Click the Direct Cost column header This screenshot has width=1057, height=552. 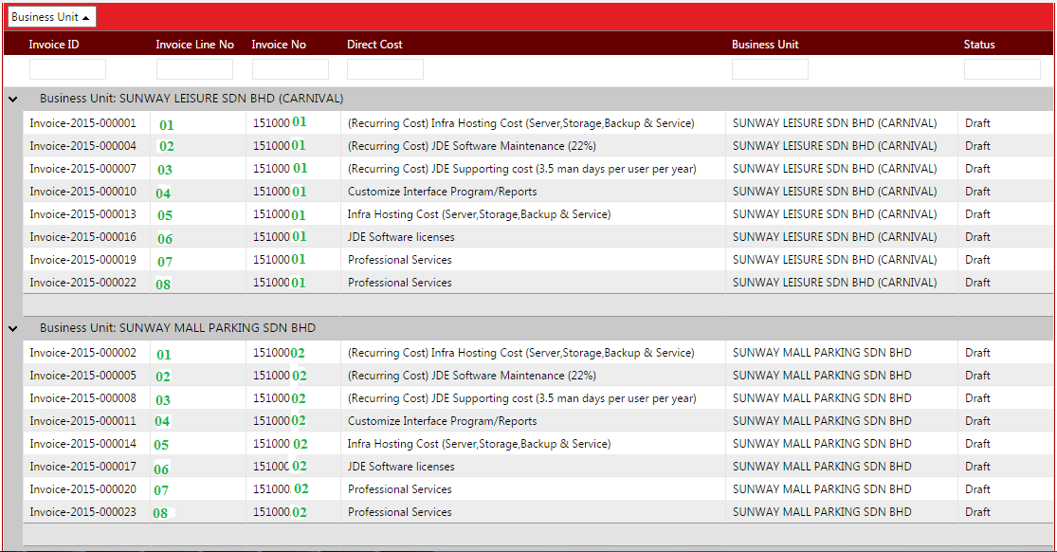(x=374, y=45)
